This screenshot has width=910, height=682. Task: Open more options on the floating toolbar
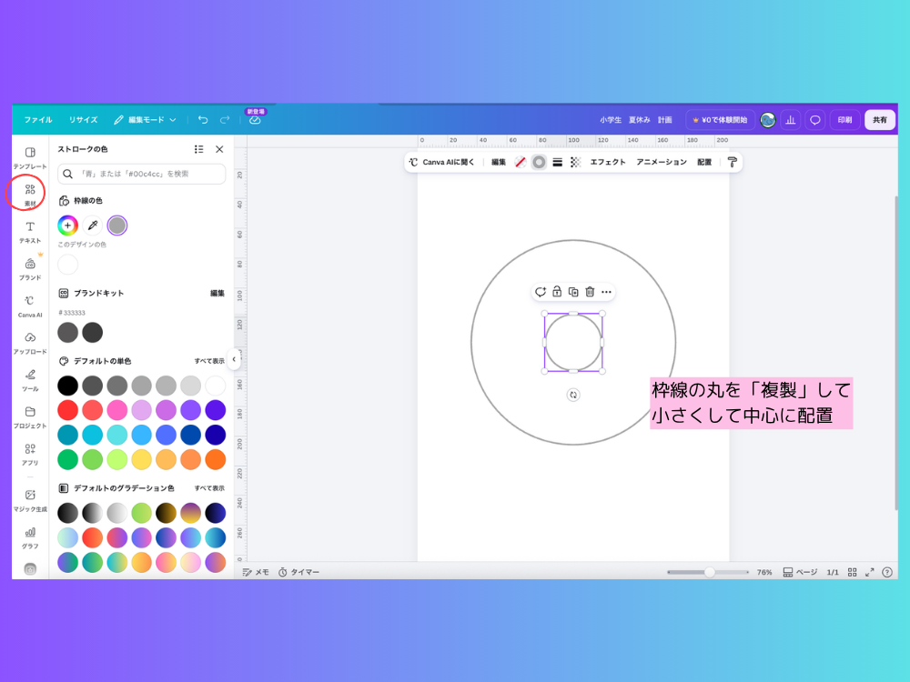(x=606, y=292)
